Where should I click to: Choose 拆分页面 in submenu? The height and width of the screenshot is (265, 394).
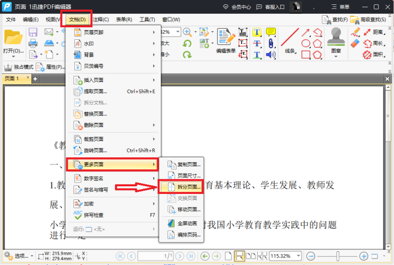(181, 187)
